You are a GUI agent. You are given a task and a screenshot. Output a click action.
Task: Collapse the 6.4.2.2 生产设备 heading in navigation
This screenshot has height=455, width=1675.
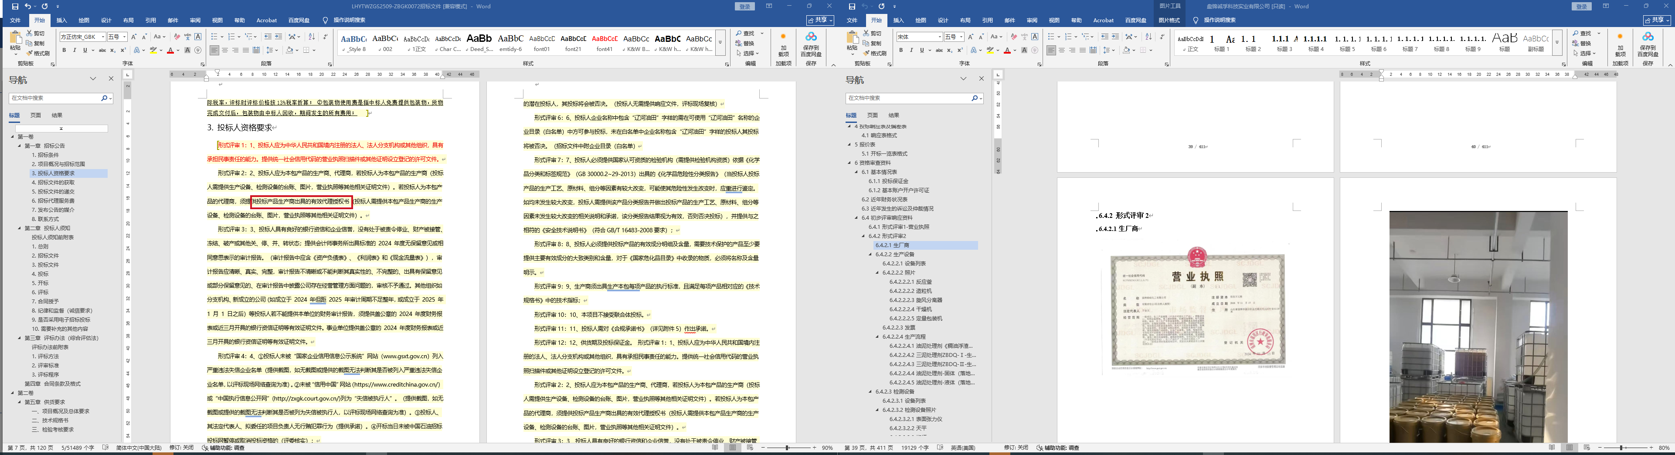coord(871,254)
